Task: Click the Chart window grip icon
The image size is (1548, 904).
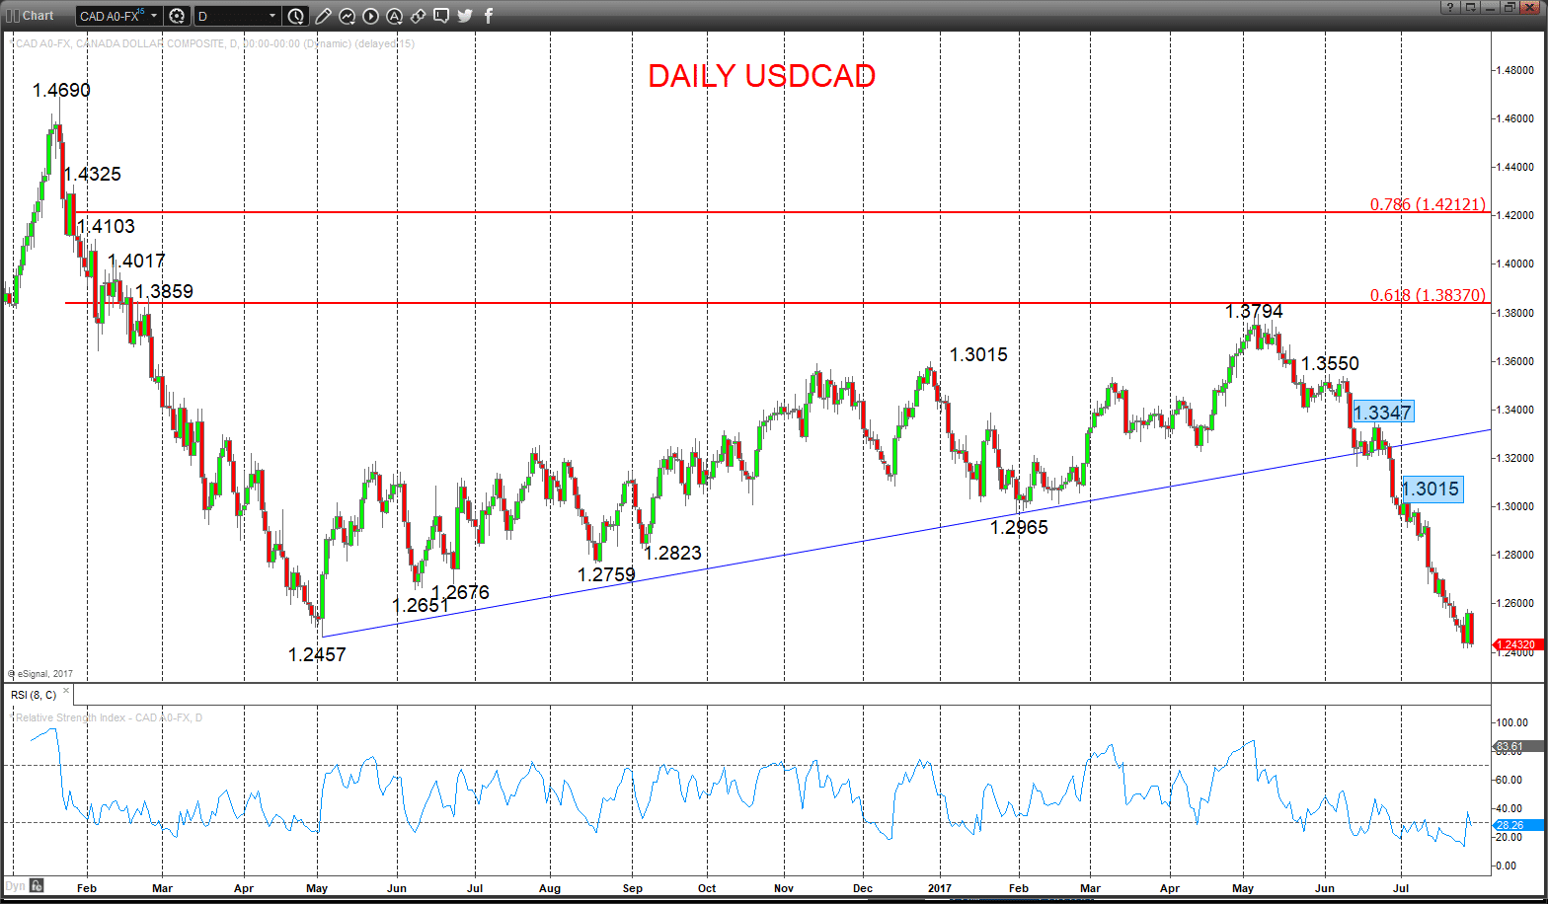Action: click(x=13, y=16)
